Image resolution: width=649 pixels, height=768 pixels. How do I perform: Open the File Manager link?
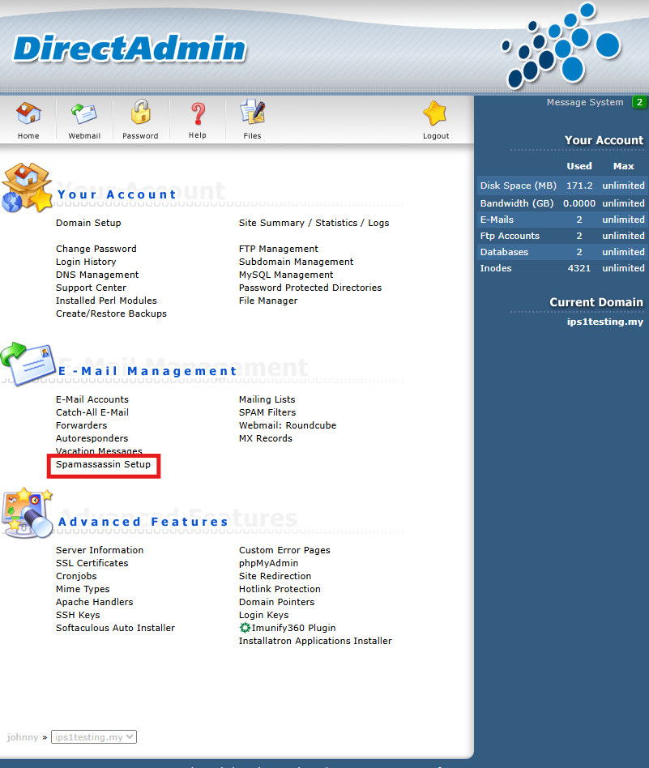[268, 301]
